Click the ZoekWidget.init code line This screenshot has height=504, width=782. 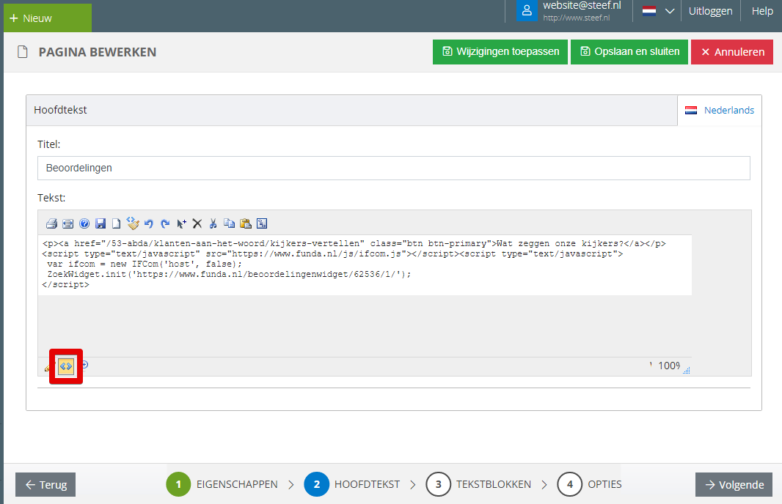tap(230, 275)
